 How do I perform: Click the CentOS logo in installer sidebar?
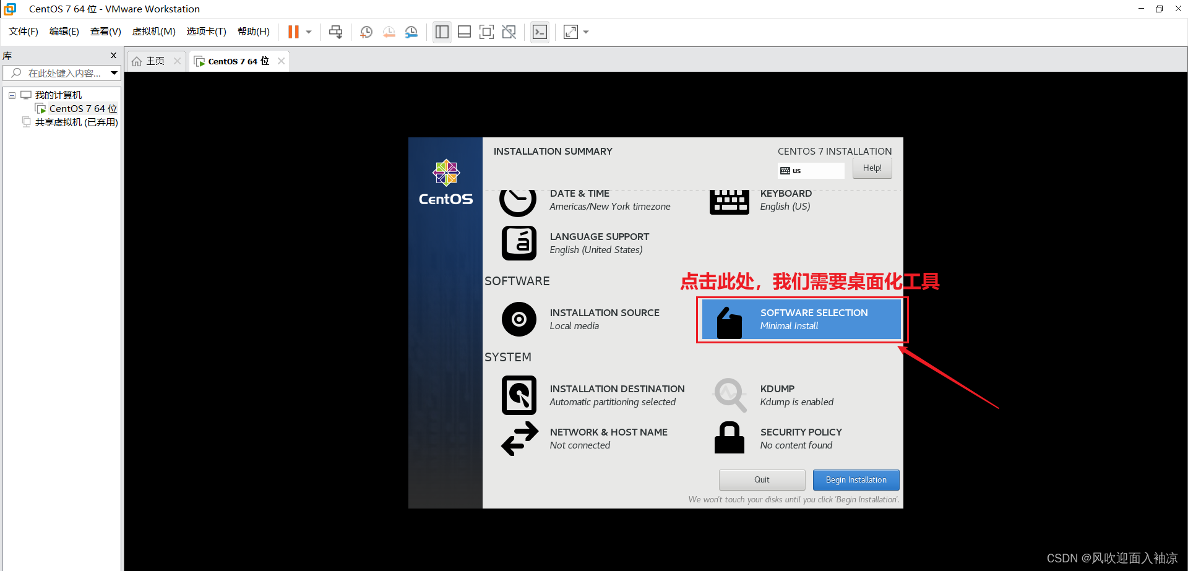(445, 182)
